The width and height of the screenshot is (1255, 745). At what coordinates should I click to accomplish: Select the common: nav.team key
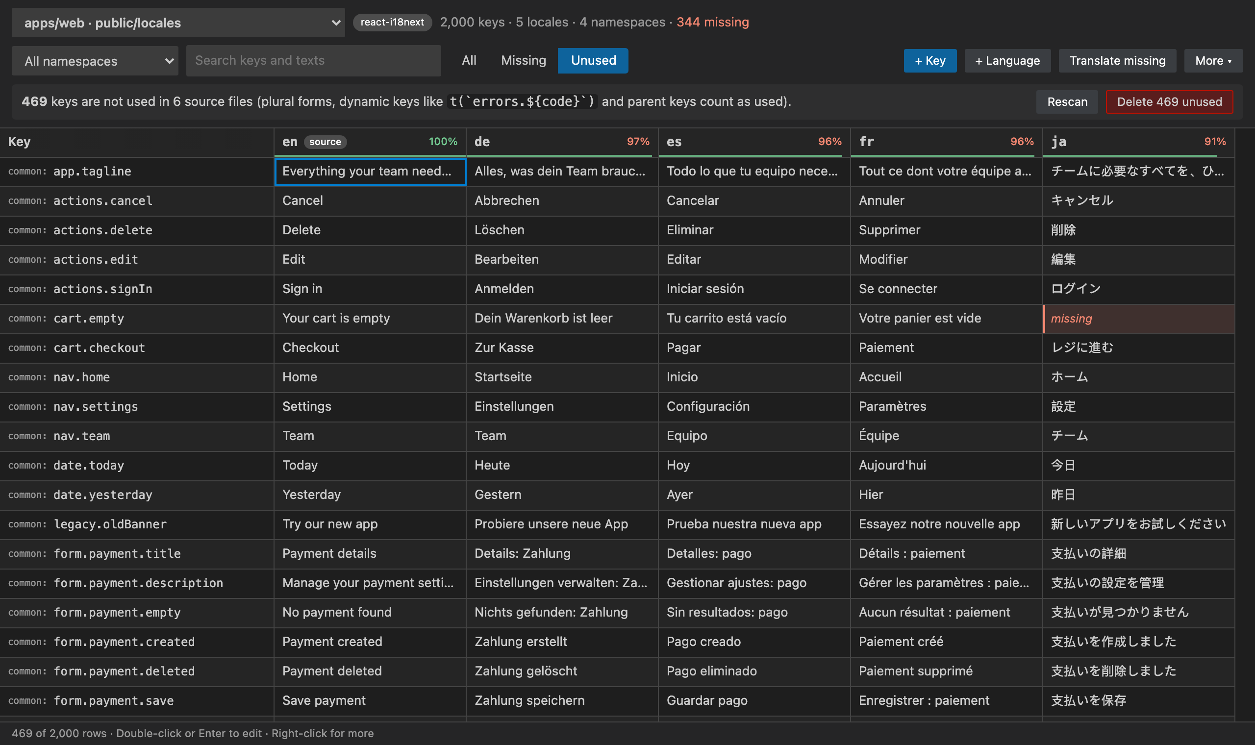coord(137,436)
